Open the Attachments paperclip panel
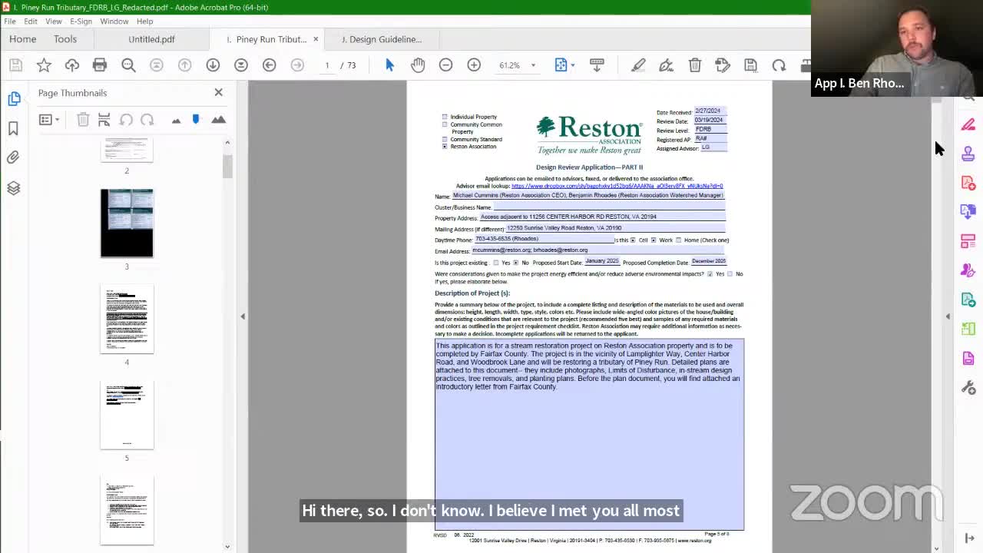 pyautogui.click(x=13, y=157)
